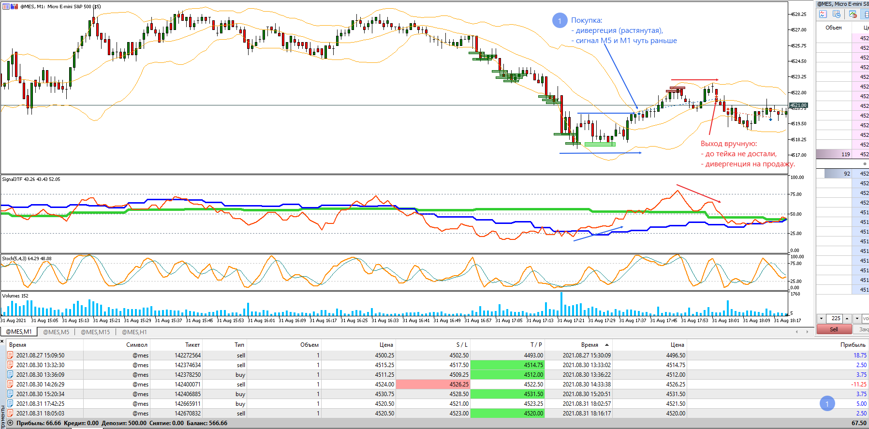Sort history by the Прибыль column header

coord(853,345)
